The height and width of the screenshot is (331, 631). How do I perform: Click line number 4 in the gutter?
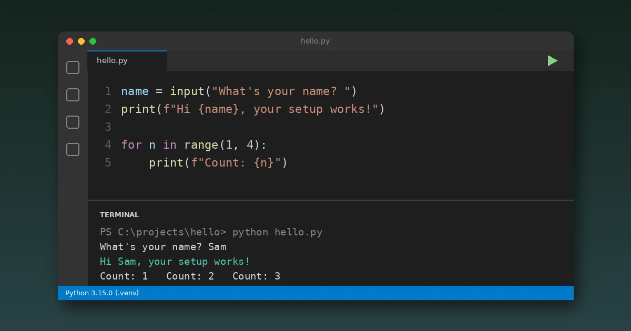pos(108,145)
